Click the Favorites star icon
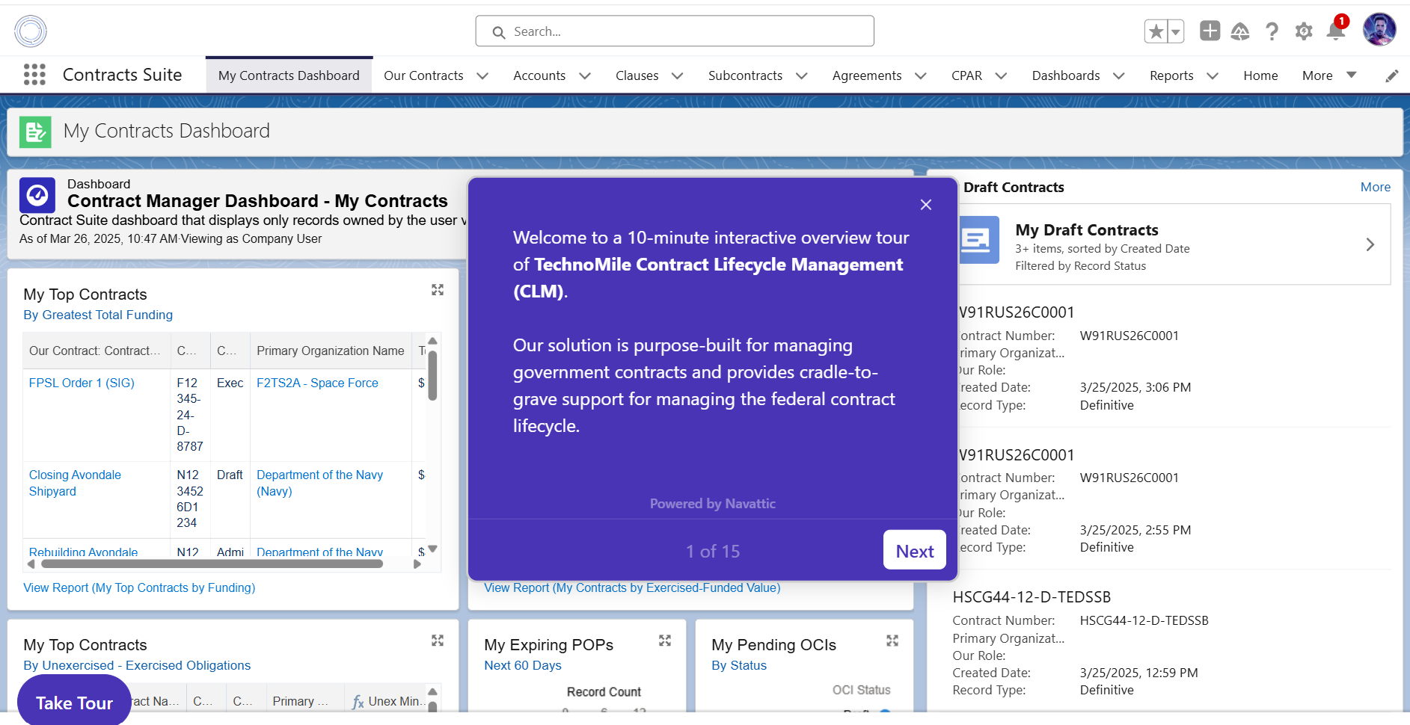The height and width of the screenshot is (725, 1410). click(1156, 31)
